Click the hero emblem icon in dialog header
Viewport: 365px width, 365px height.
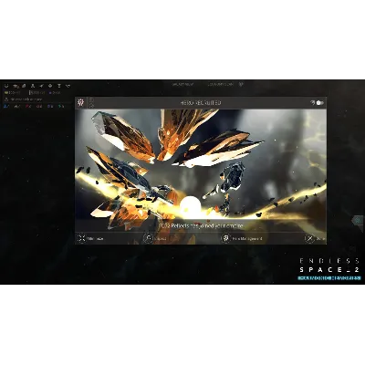[81, 103]
